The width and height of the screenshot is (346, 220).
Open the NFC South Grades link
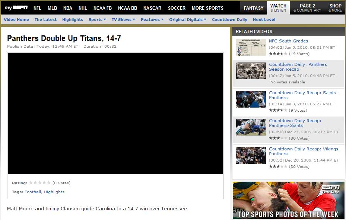click(288, 41)
